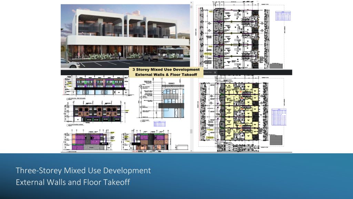Click the blue legend under the section detail
This screenshot has width=353, height=199.
[162, 124]
